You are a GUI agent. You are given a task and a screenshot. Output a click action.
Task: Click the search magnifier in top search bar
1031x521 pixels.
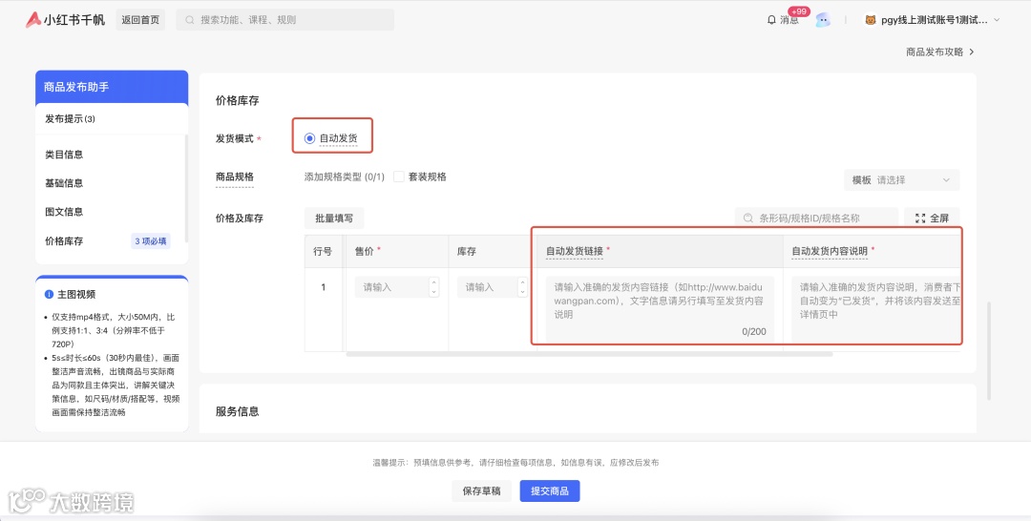[x=190, y=20]
